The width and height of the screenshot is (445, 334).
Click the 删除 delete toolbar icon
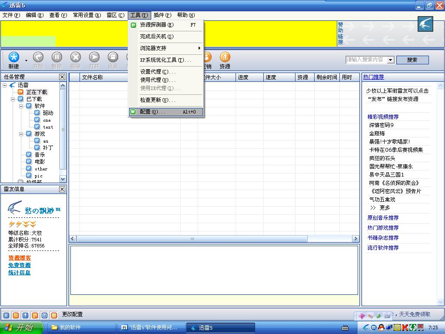pyautogui.click(x=76, y=57)
